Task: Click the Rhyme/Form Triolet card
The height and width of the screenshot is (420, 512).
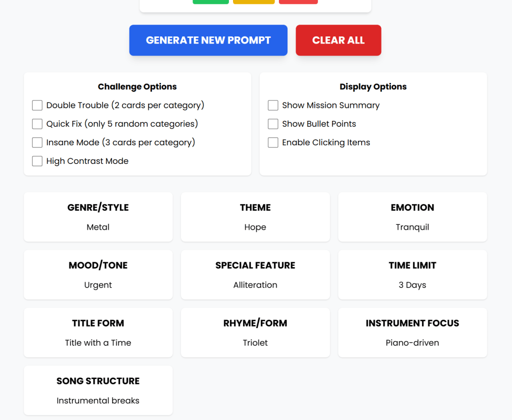Action: point(255,333)
